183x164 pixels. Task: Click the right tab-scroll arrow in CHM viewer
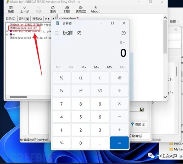coord(54,19)
